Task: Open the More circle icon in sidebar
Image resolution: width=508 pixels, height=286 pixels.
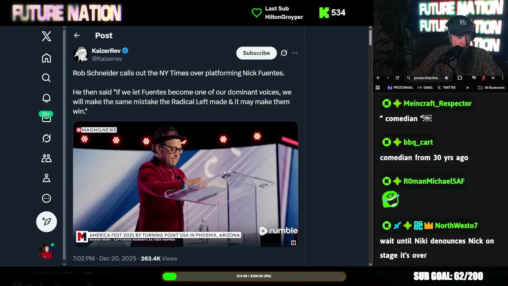Action: [x=46, y=198]
